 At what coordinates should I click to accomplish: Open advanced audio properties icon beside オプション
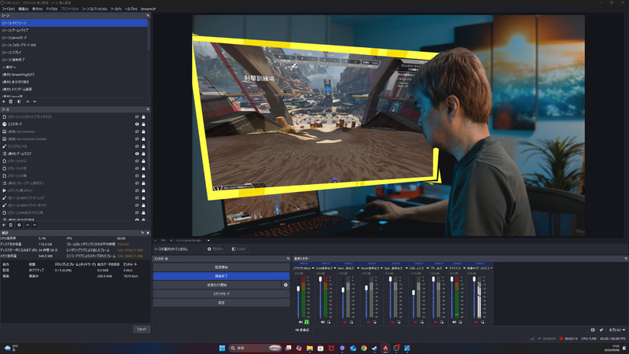tap(601, 330)
